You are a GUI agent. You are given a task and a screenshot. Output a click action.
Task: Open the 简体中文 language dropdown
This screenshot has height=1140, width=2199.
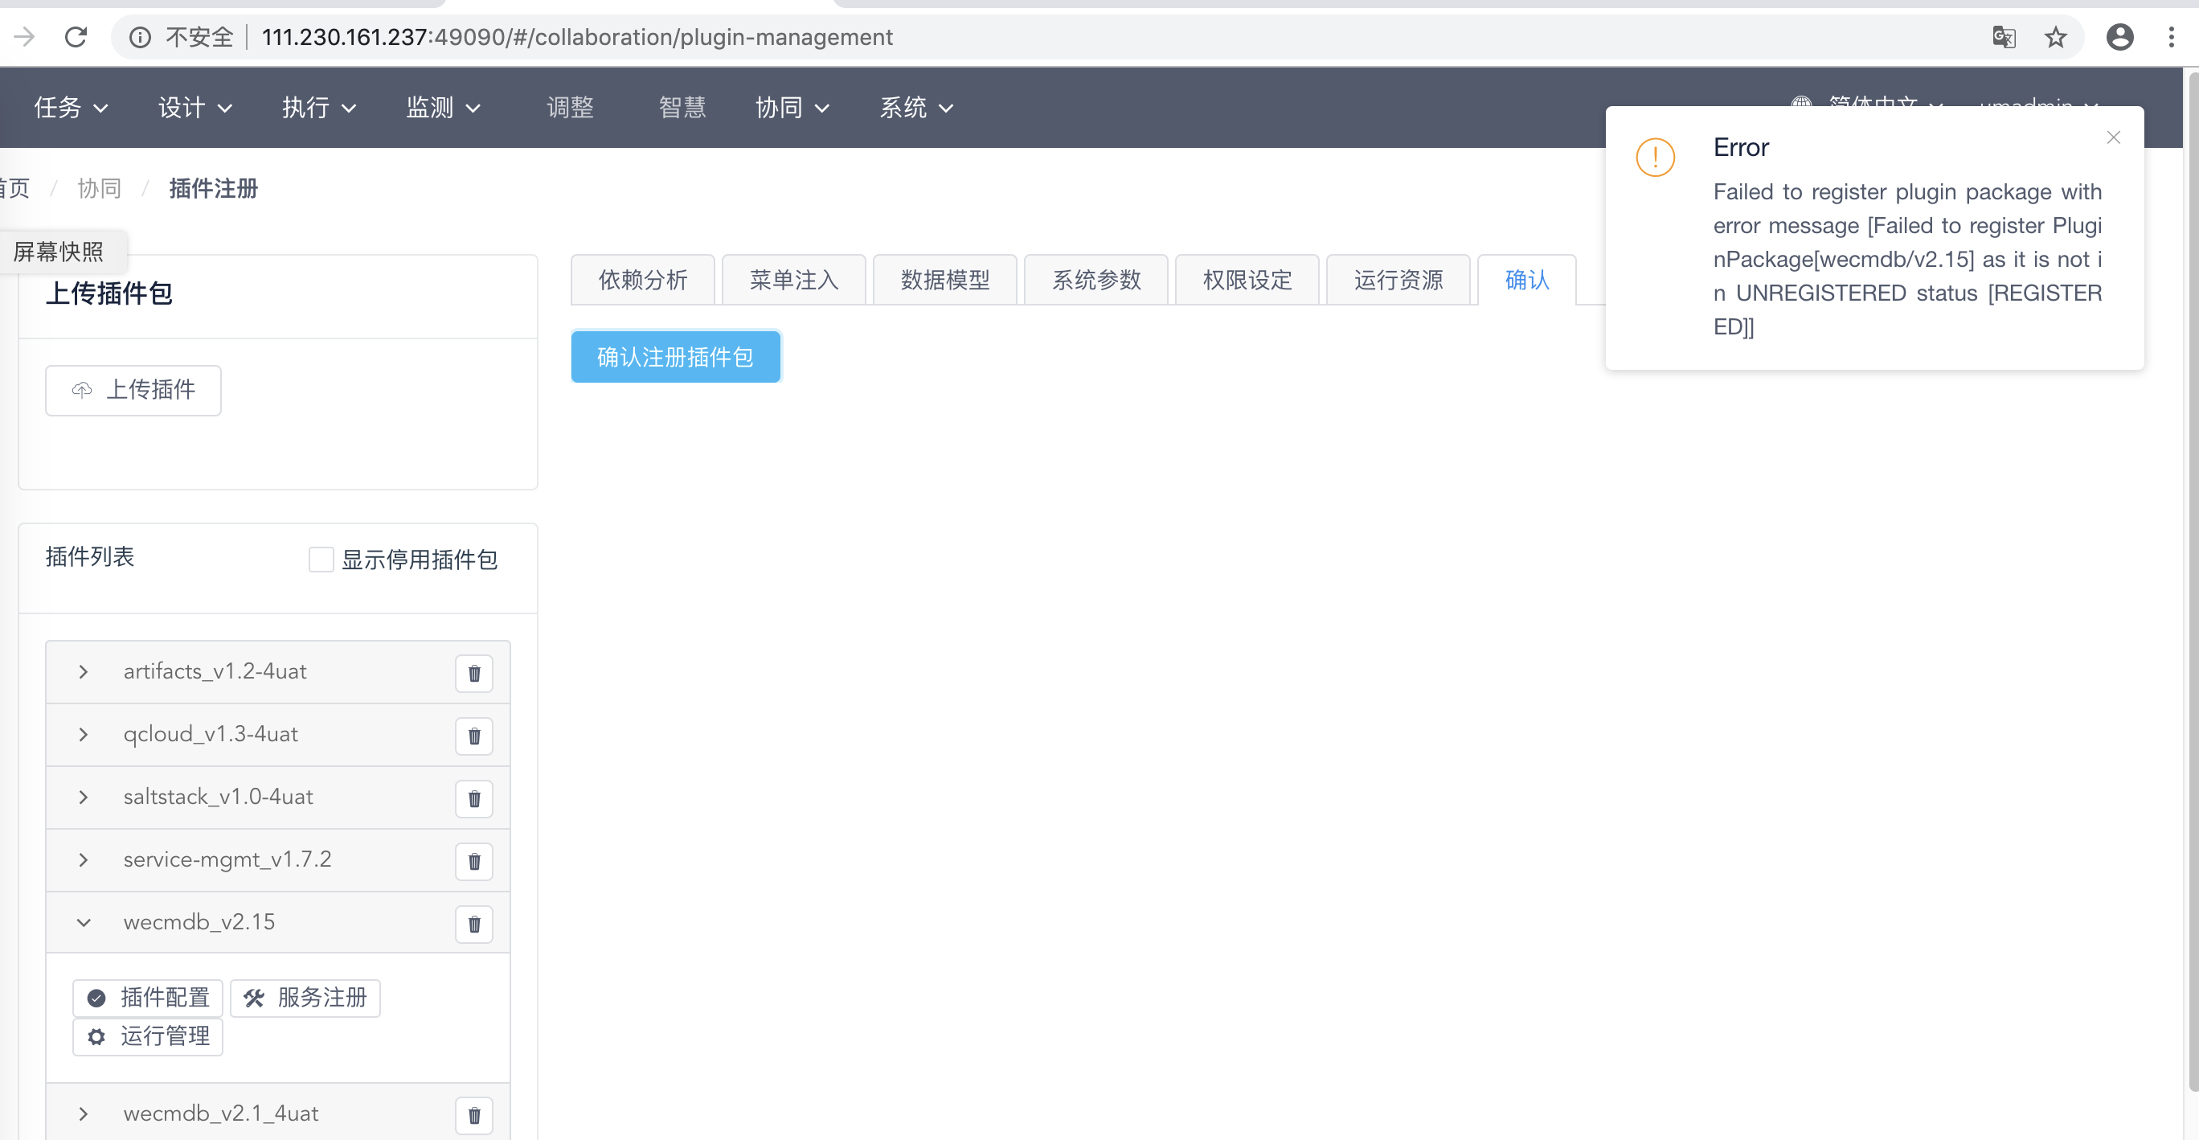tap(1872, 106)
